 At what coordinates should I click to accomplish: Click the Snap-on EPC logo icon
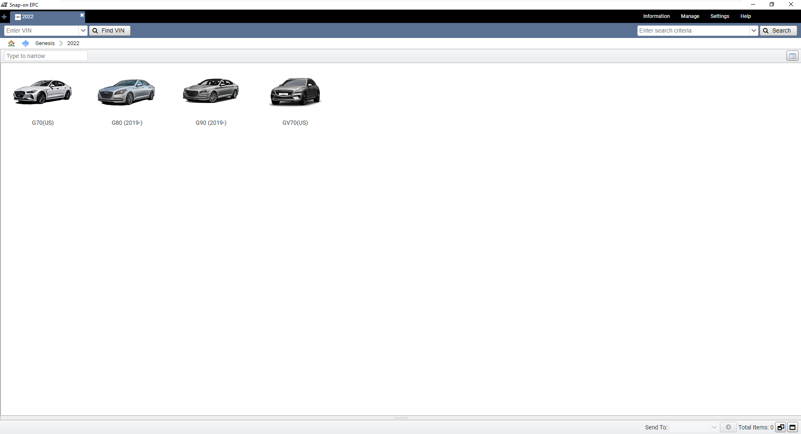4,5
